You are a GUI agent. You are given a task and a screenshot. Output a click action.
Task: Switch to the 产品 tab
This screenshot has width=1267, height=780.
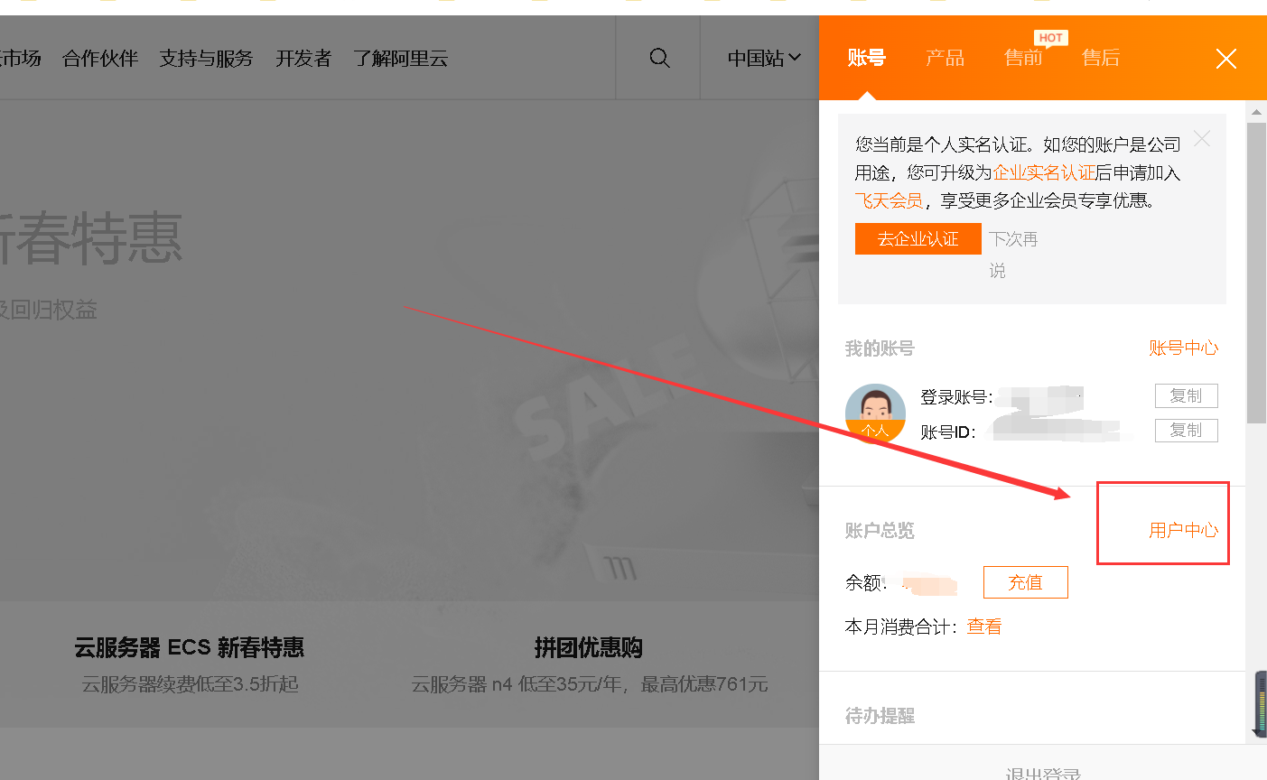(945, 58)
